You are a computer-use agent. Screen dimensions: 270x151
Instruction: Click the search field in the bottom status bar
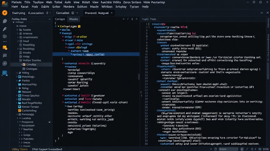coord(228,149)
